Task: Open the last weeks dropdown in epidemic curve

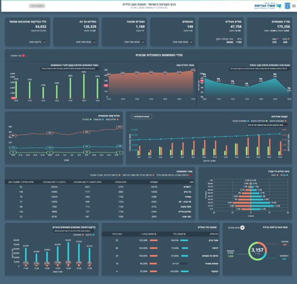Action: 141,116
